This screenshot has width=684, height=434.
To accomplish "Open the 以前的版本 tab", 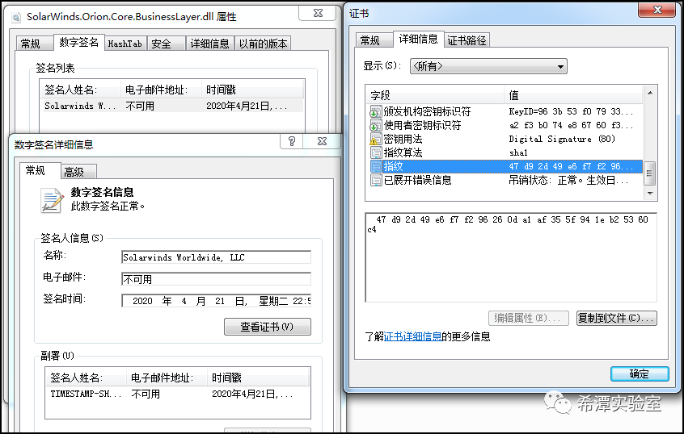I will click(x=263, y=44).
